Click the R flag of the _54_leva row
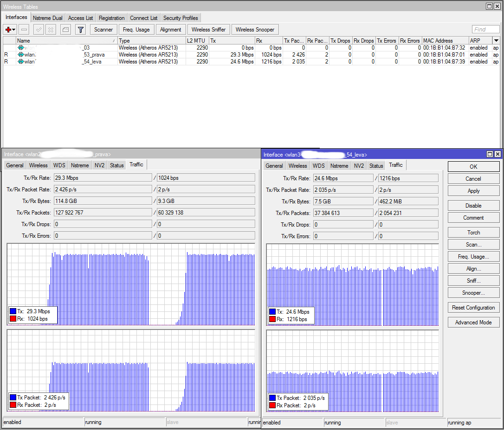The width and height of the screenshot is (504, 430). point(6,62)
